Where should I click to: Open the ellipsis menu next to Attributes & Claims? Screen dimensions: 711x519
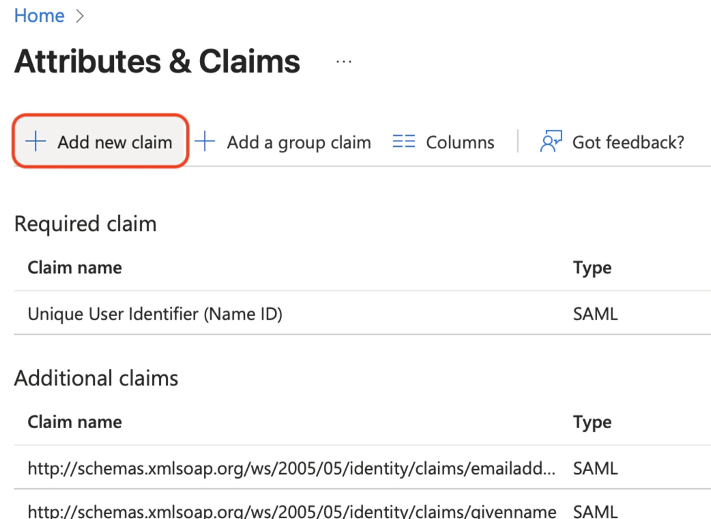pyautogui.click(x=344, y=61)
